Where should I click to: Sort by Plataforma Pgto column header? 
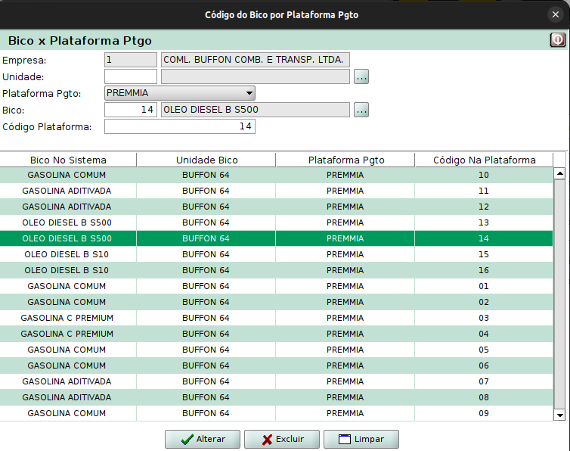click(345, 160)
